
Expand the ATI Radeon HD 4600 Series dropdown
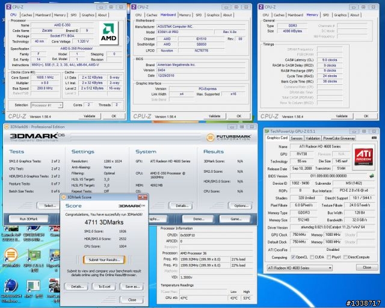300,268
